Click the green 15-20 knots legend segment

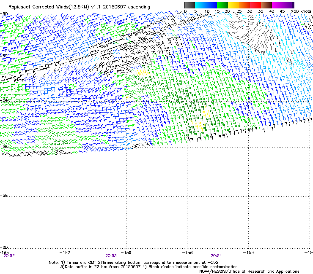pyautogui.click(x=222, y=5)
